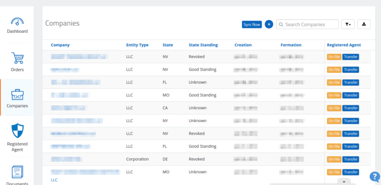The image size is (381, 185).
Task: Open the Registered Agent shield icon
Action: (x=17, y=131)
